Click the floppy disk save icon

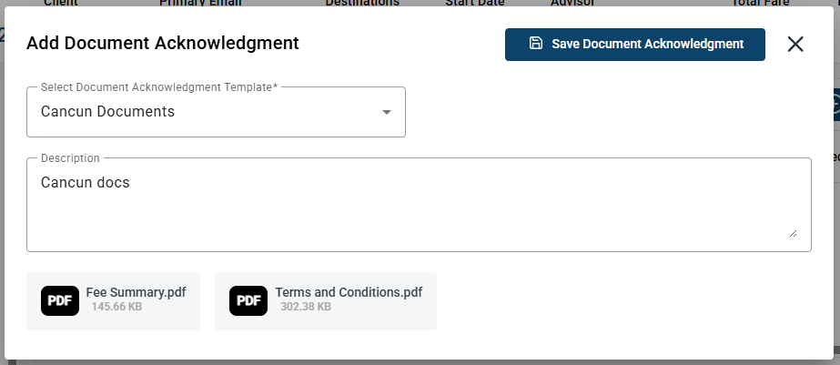536,44
